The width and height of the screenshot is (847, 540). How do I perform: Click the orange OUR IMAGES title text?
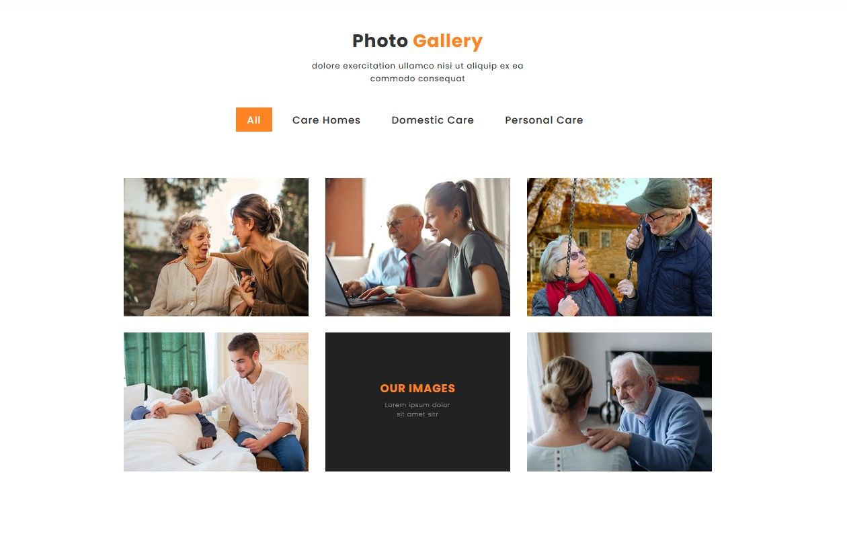pos(417,388)
